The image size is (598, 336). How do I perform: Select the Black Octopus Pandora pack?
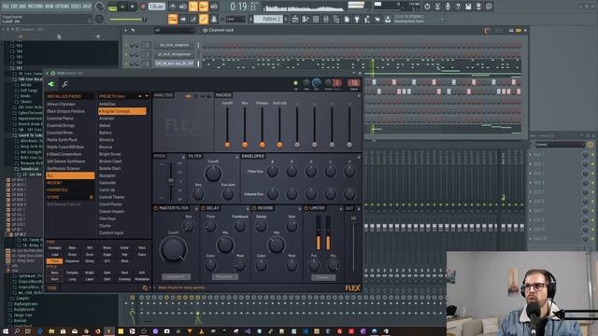[65, 111]
